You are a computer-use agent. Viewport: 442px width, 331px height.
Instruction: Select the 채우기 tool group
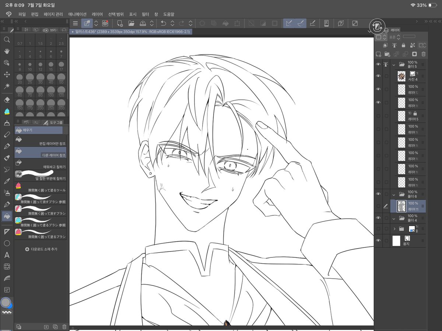[38, 130]
